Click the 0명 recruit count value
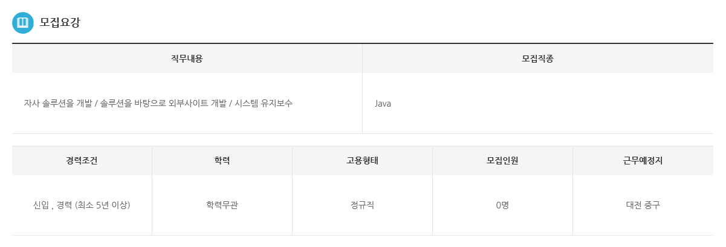The height and width of the screenshot is (247, 726). pos(502,205)
